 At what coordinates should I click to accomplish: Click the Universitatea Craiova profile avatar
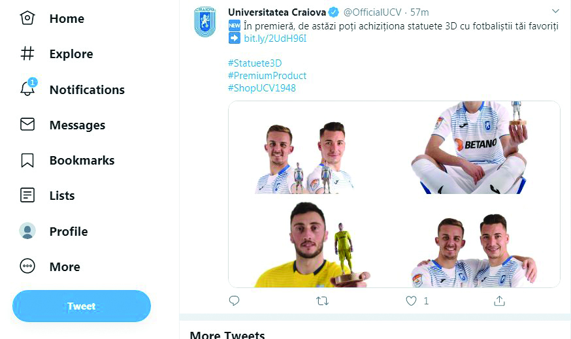(x=204, y=22)
